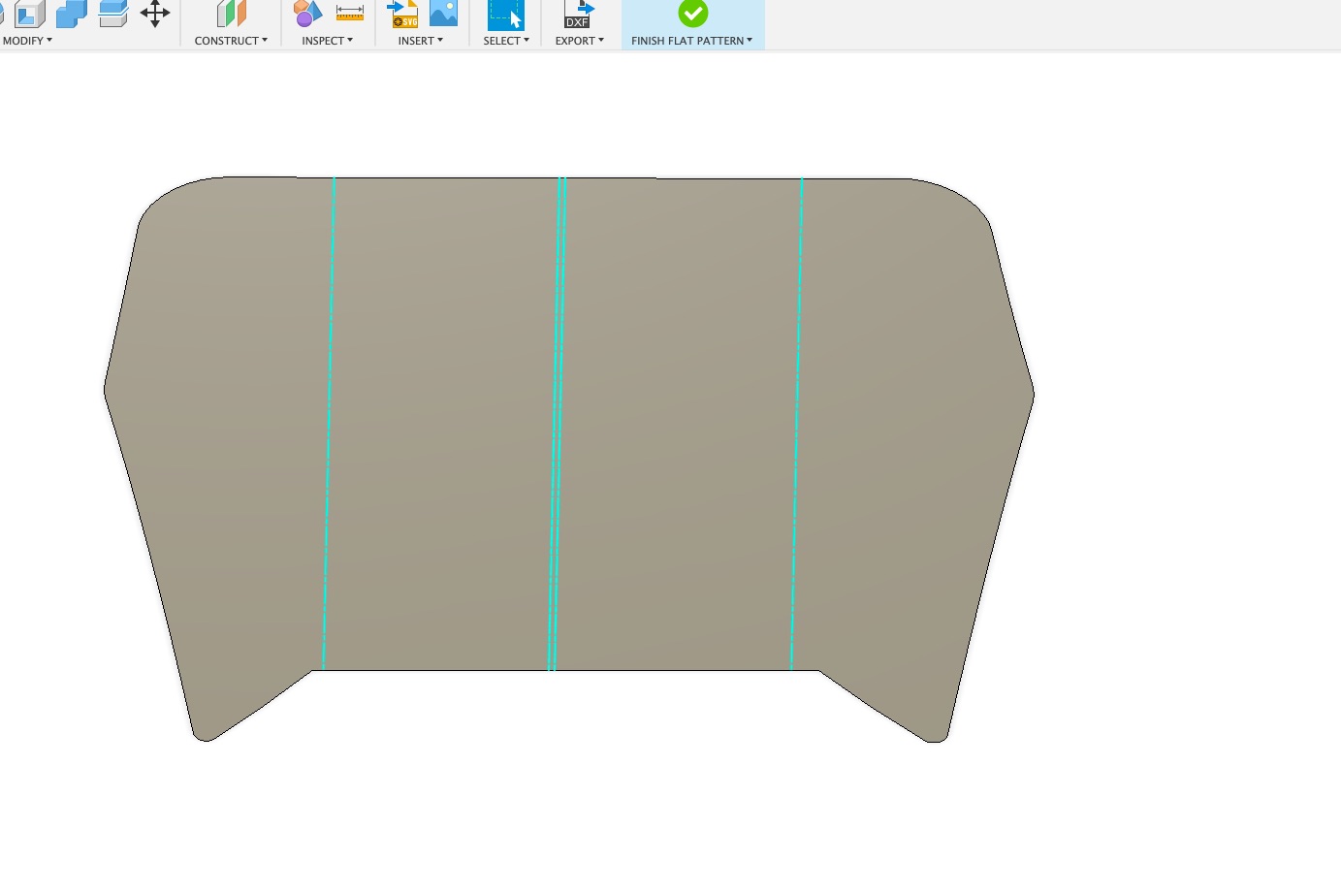Select the Window Selection tool
The width and height of the screenshot is (1341, 893).
[505, 14]
